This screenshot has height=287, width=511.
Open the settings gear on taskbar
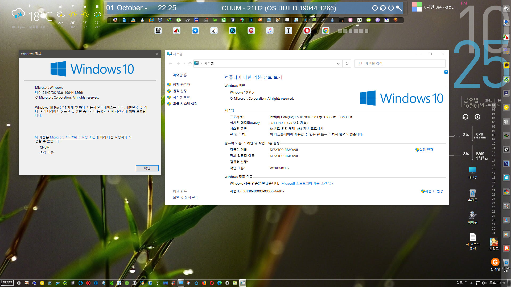19,283
